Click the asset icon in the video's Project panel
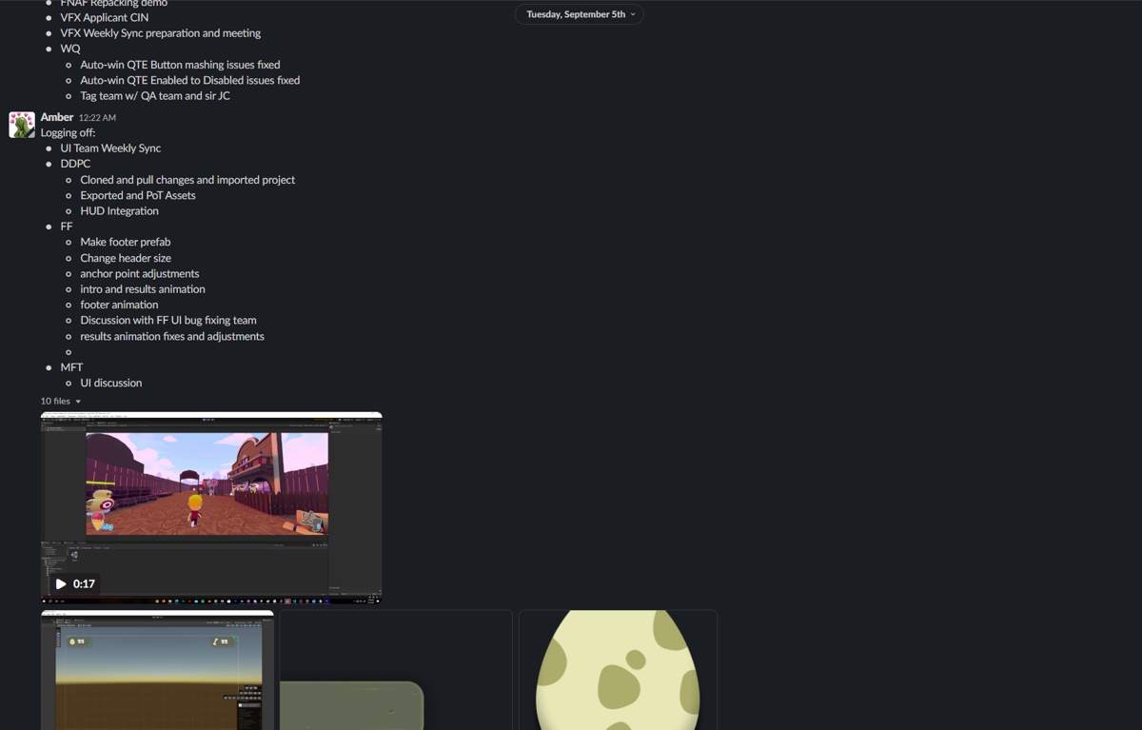 click(x=73, y=556)
